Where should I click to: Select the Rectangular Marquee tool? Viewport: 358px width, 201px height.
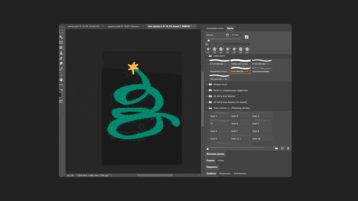pyautogui.click(x=61, y=32)
